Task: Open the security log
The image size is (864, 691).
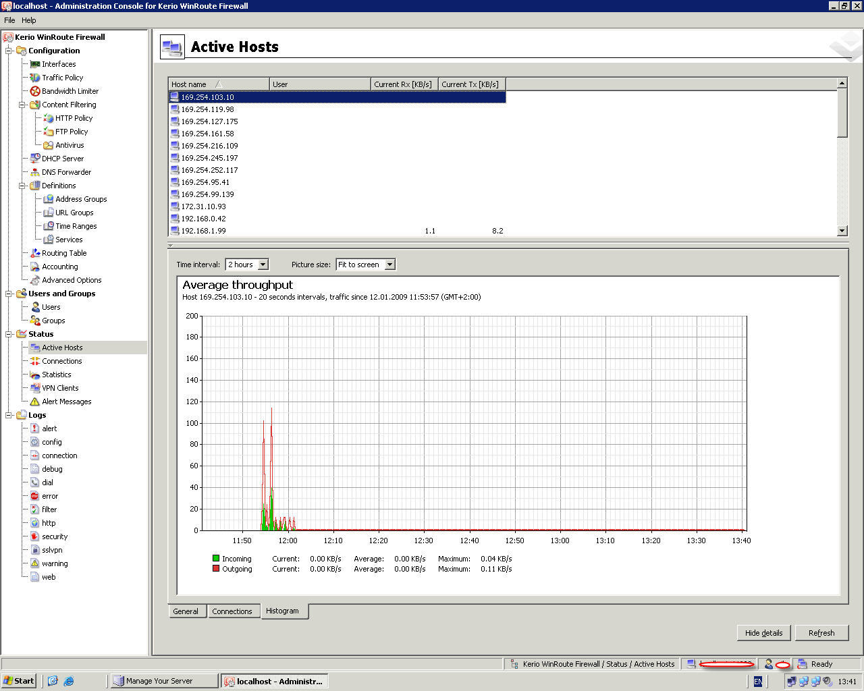Action: [55, 536]
